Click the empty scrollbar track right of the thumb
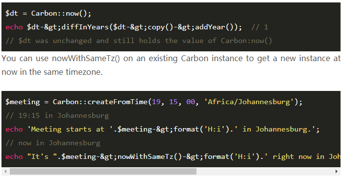341x177 pixels. point(265,171)
